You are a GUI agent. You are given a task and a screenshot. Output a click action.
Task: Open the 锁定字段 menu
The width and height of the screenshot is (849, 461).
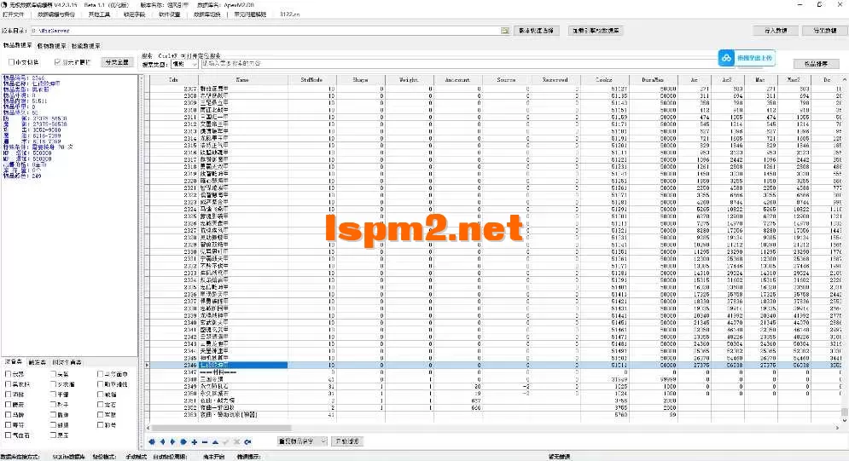(134, 14)
